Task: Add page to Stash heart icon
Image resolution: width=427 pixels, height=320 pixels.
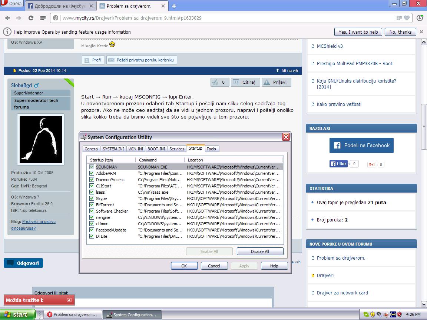Action: click(407, 18)
